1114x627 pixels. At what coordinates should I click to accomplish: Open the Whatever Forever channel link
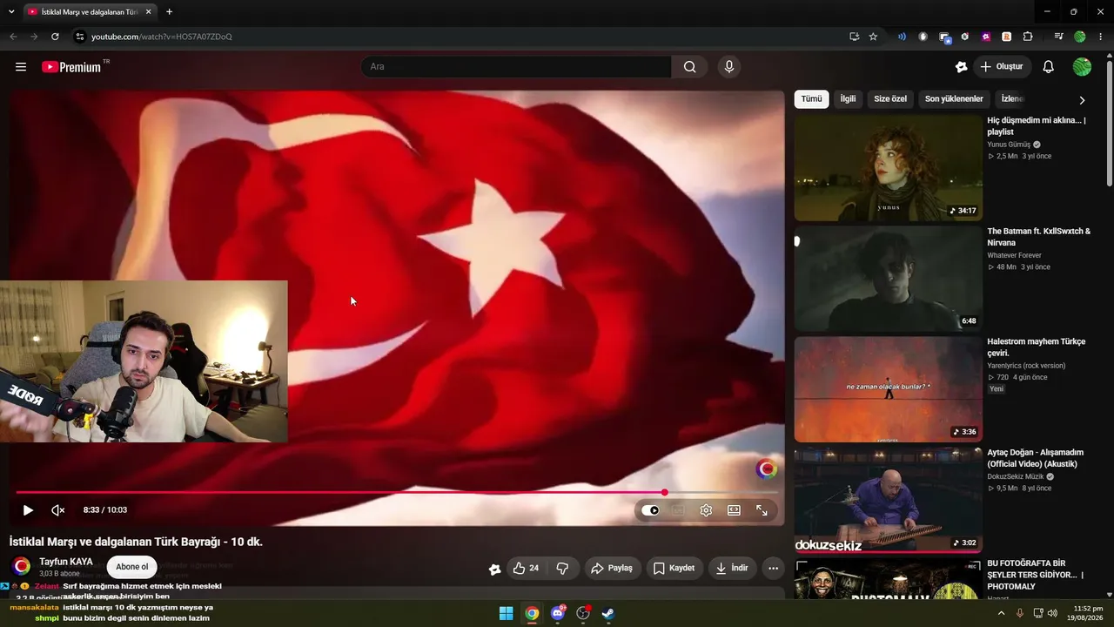(1014, 255)
